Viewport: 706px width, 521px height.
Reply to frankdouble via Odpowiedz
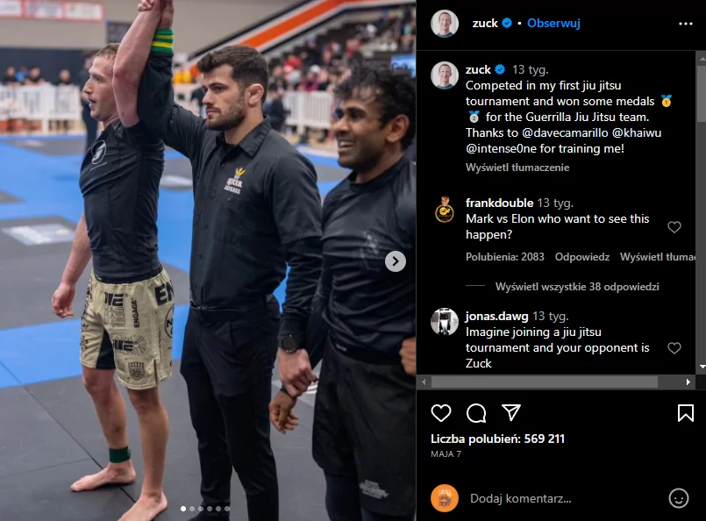click(x=581, y=257)
